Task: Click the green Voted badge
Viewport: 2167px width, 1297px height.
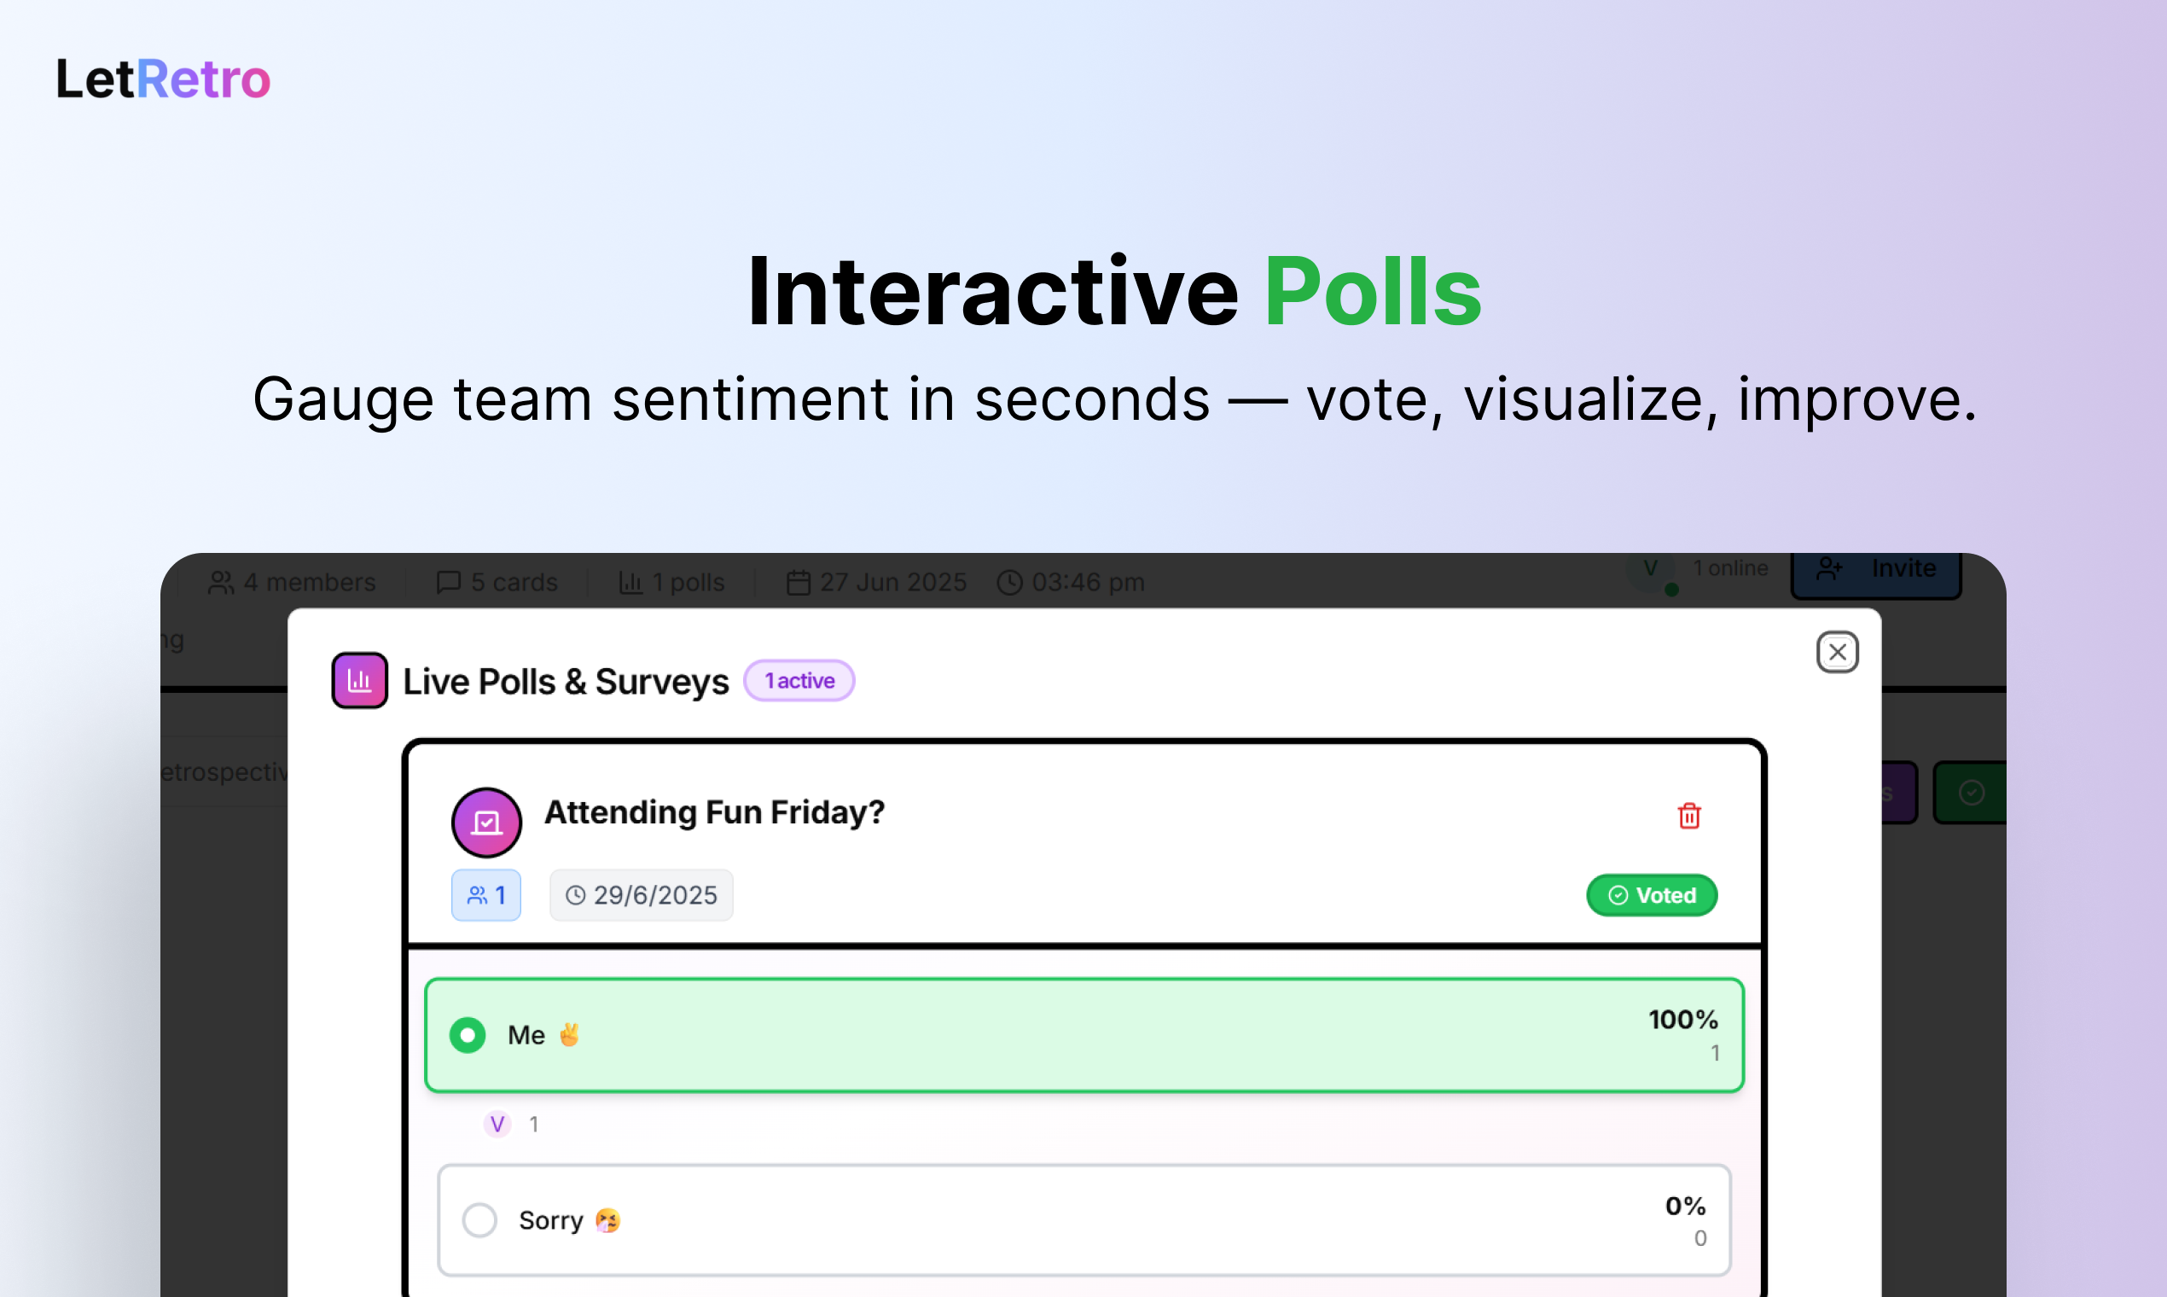Action: 1652,895
